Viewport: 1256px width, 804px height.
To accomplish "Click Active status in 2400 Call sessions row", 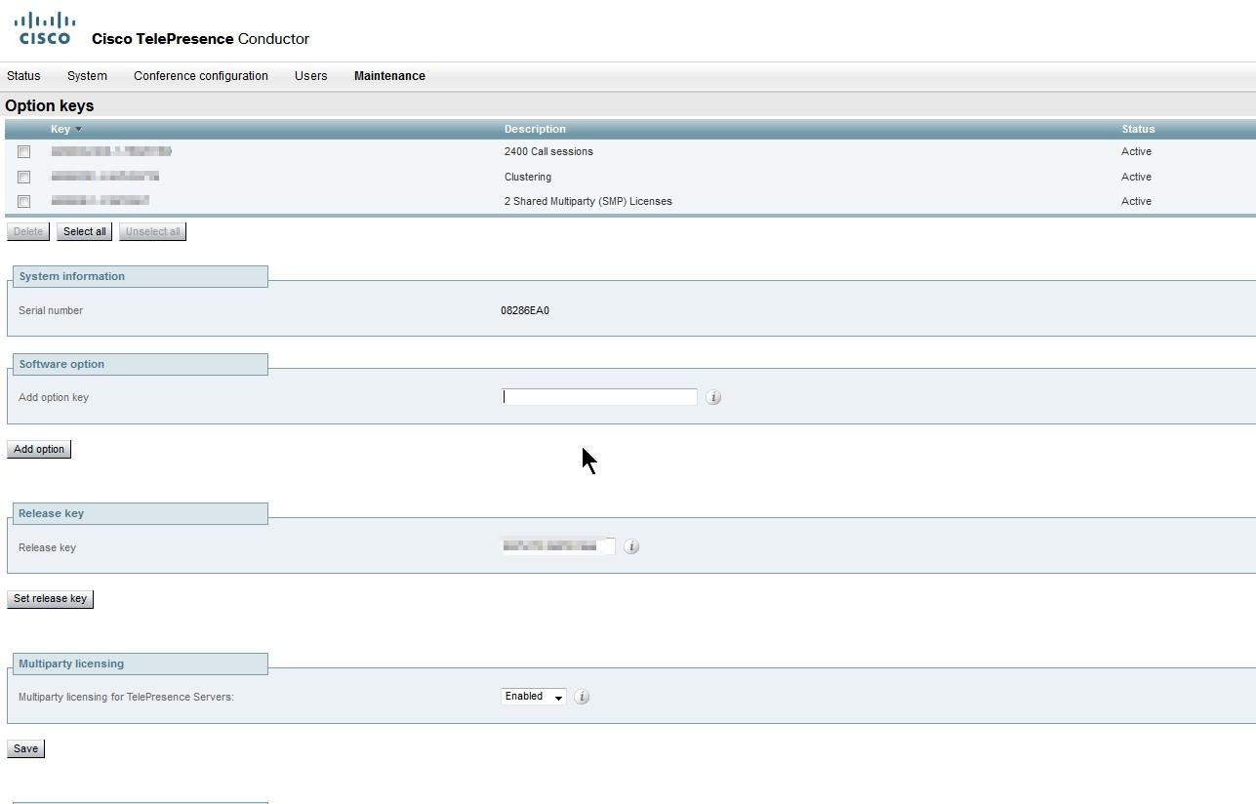I will (1136, 151).
